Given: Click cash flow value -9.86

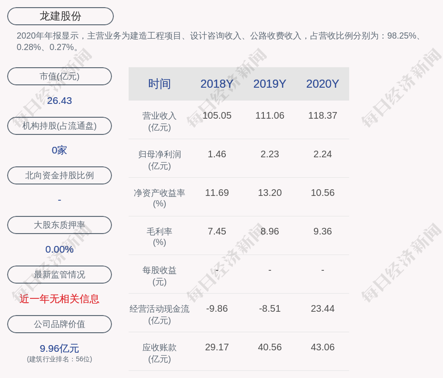Looking at the screenshot, I should [217, 308].
